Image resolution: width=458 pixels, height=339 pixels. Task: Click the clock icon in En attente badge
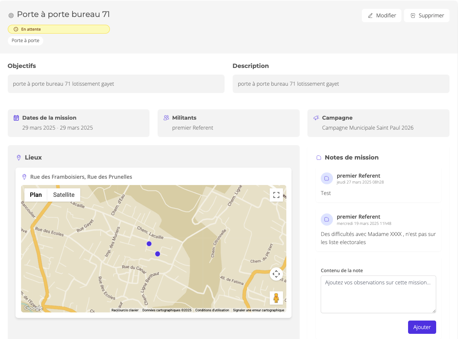pos(16,29)
